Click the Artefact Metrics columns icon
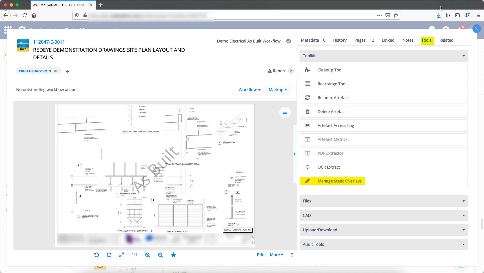Screen dimensions: 484x273 point(307,139)
